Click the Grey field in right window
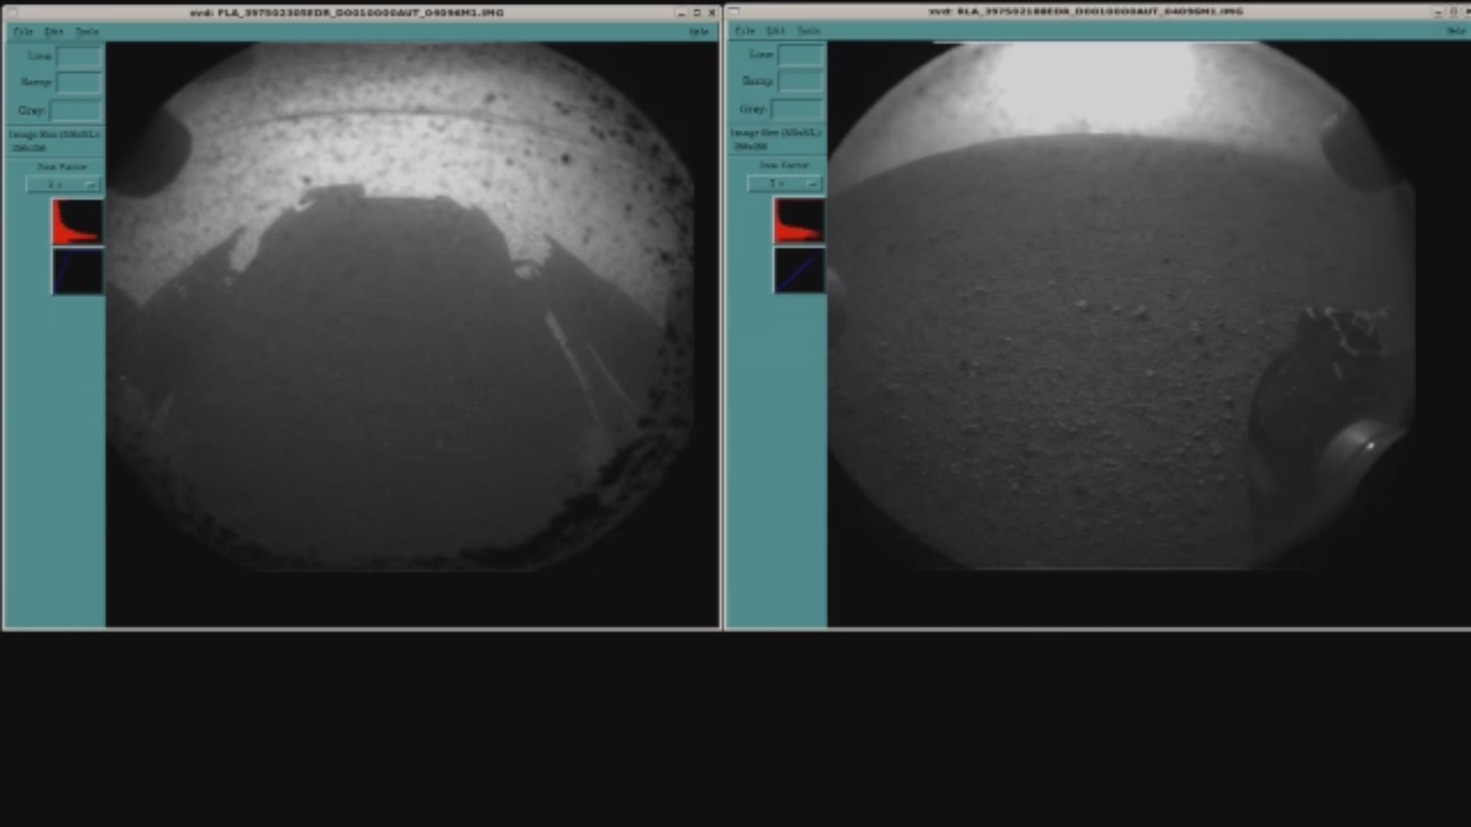Screen dimensions: 1471x827 click(x=797, y=109)
